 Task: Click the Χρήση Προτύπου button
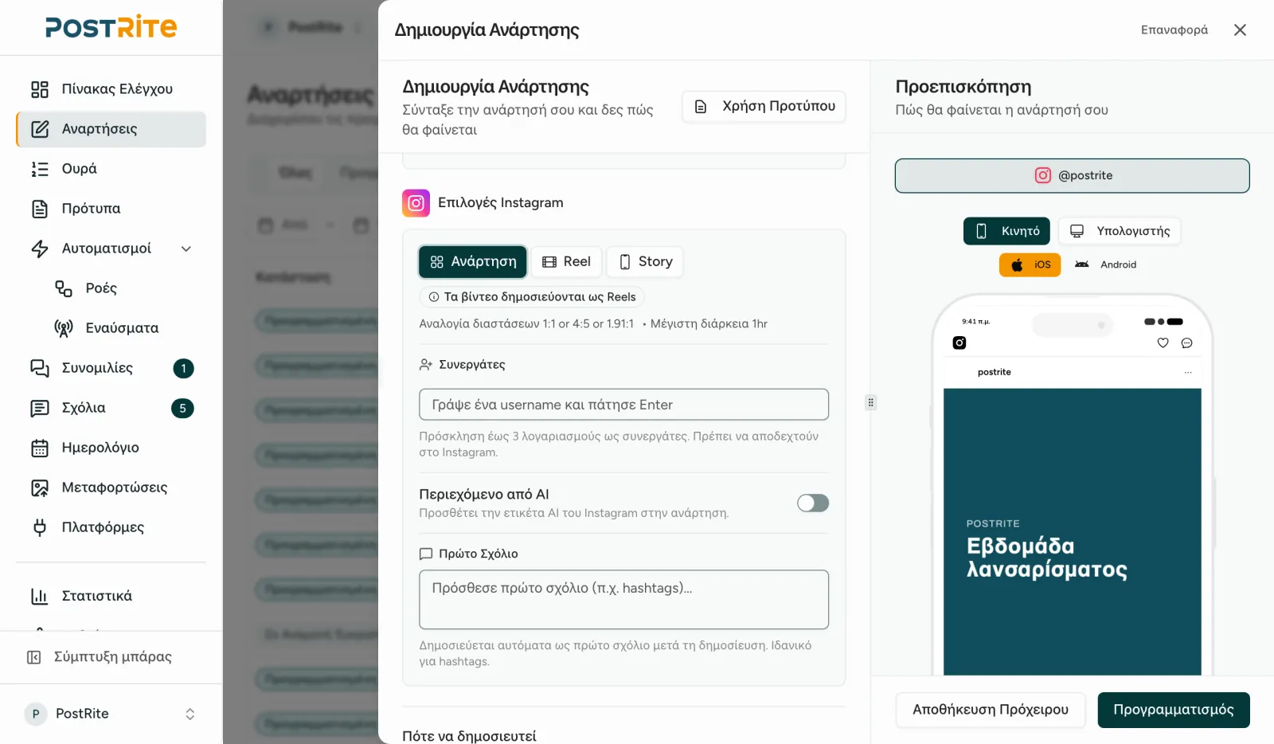[x=764, y=106]
